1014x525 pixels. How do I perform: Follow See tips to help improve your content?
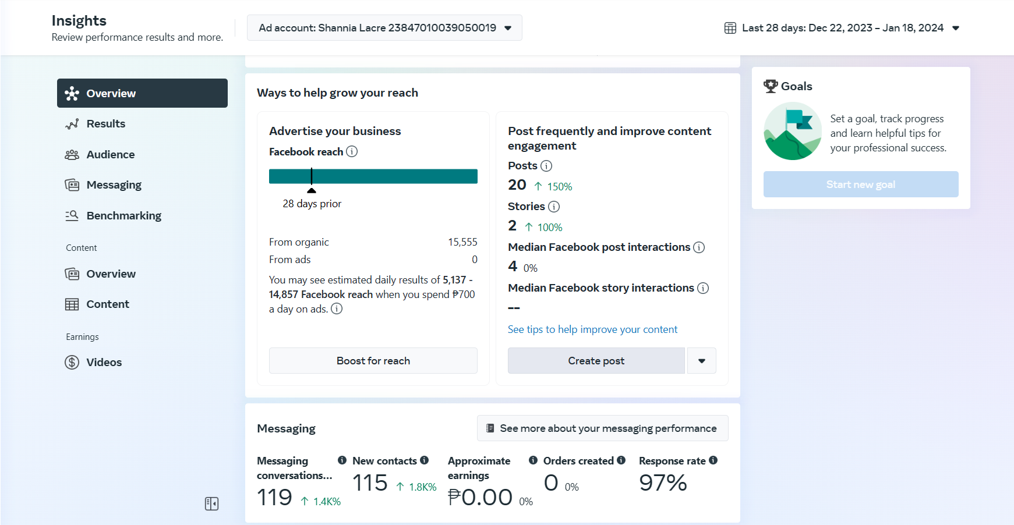[x=592, y=329]
